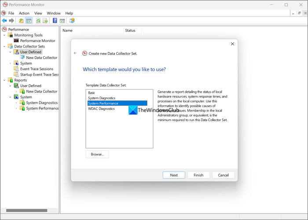
Task: Click the Performance Monitor graph icon in tree
Action: click(x=16, y=40)
